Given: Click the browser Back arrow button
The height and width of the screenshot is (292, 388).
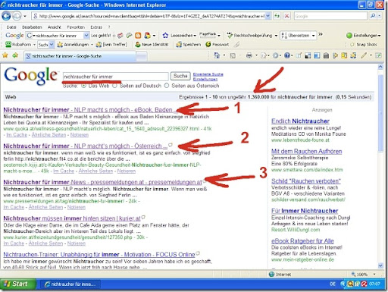Looking at the screenshot, I should [x=6, y=16].
